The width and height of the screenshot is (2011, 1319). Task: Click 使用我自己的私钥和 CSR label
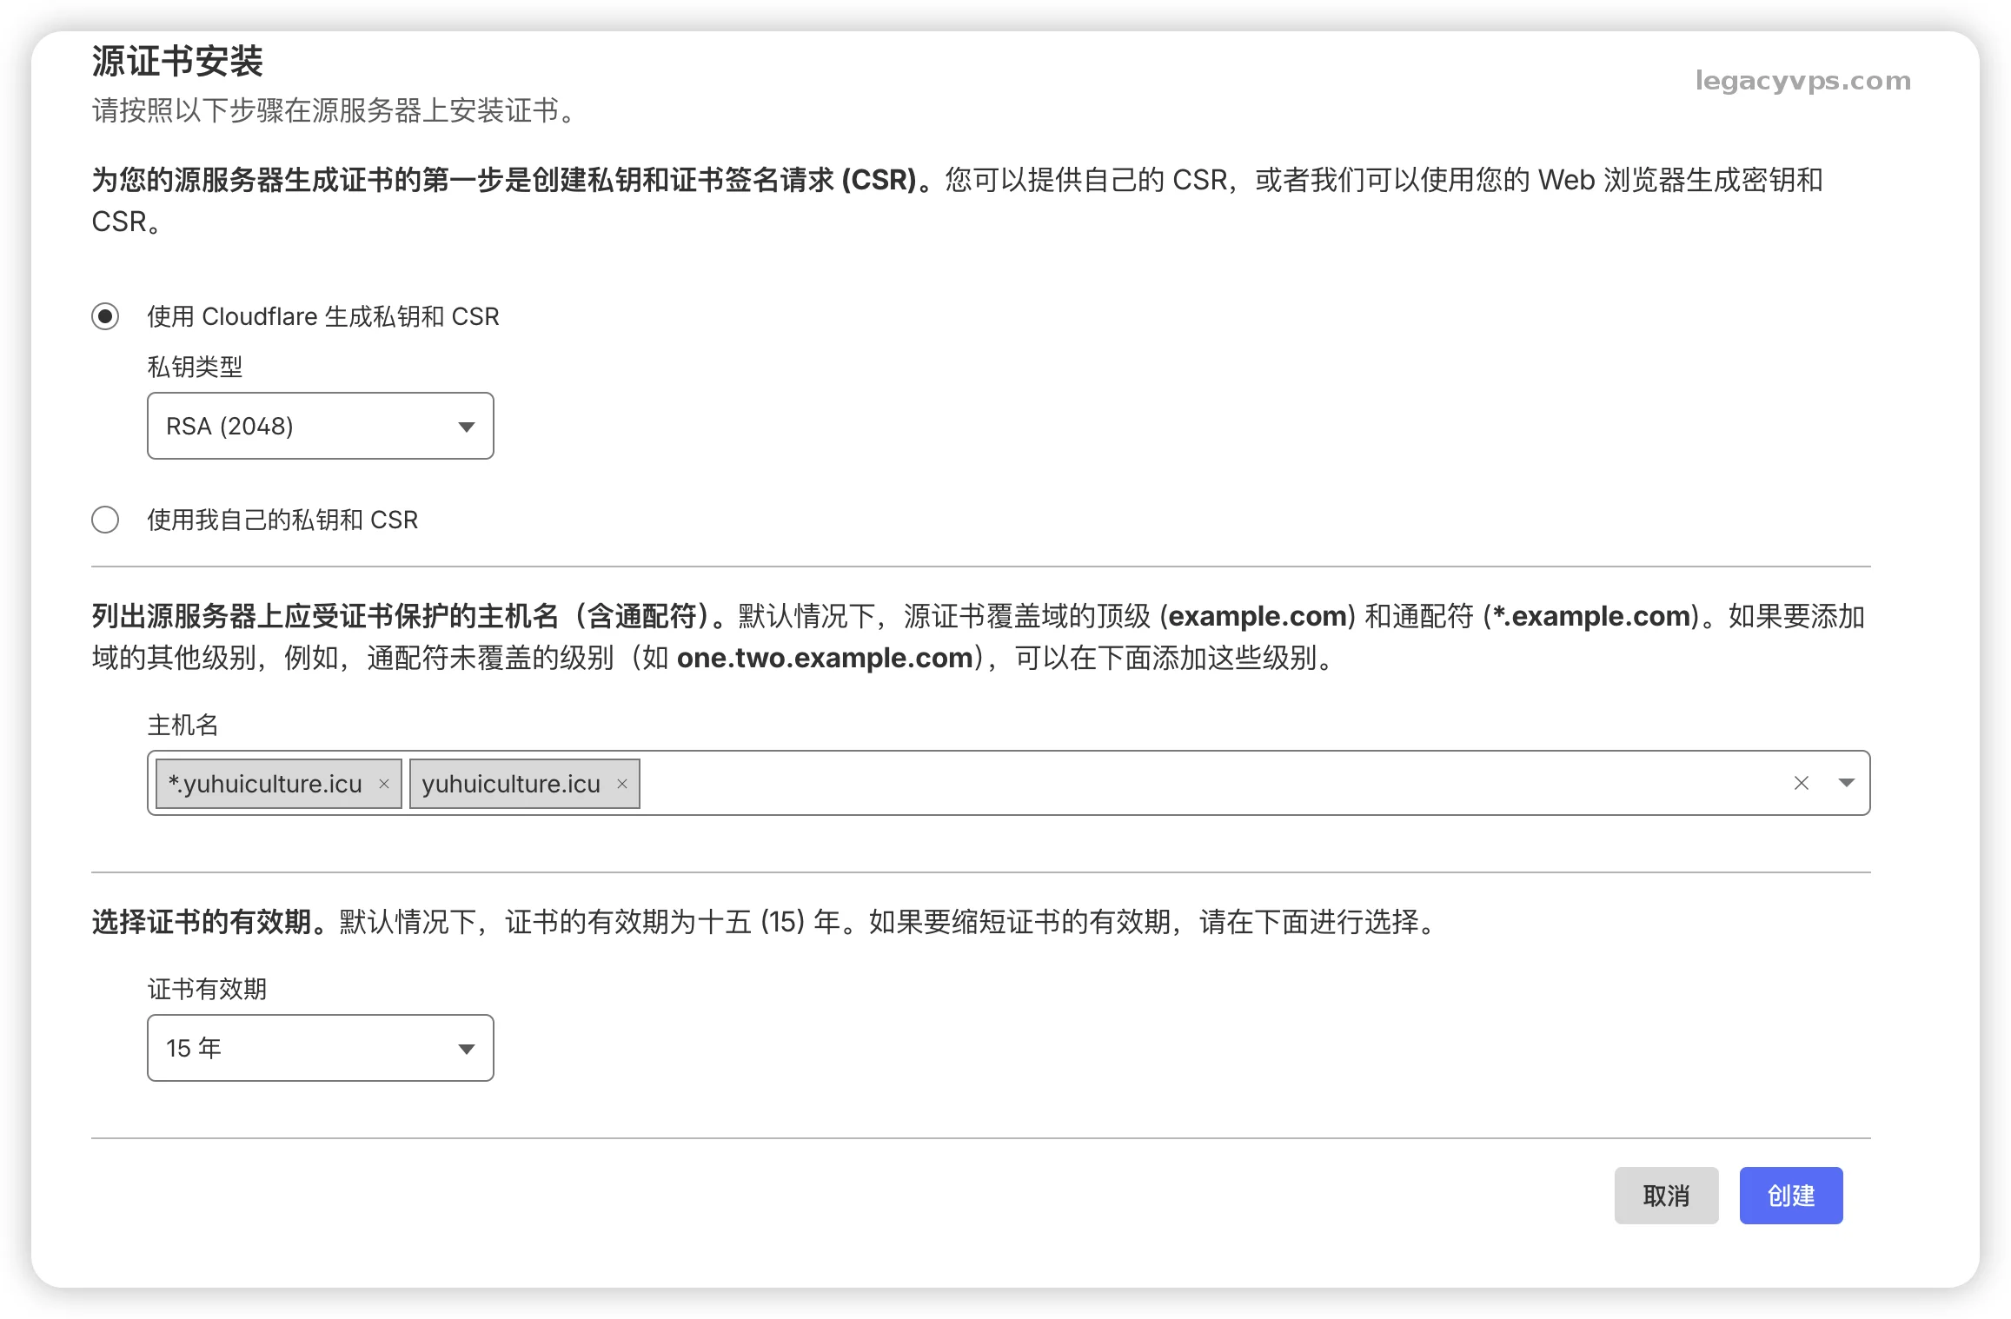pos(282,520)
